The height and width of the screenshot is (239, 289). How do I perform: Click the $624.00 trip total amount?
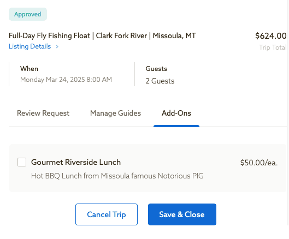click(x=271, y=35)
